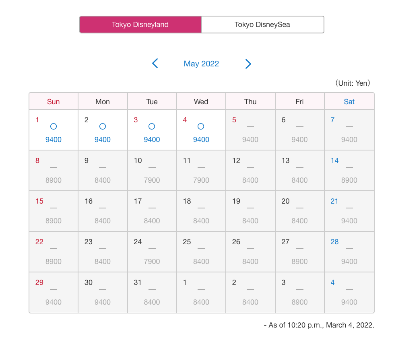Choose May 3 available date
The width and height of the screenshot is (394, 338).
152,130
